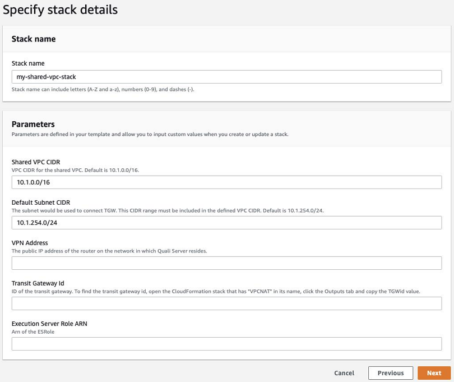
Task: Click the "VPN Address" field label
Action: 30,243
